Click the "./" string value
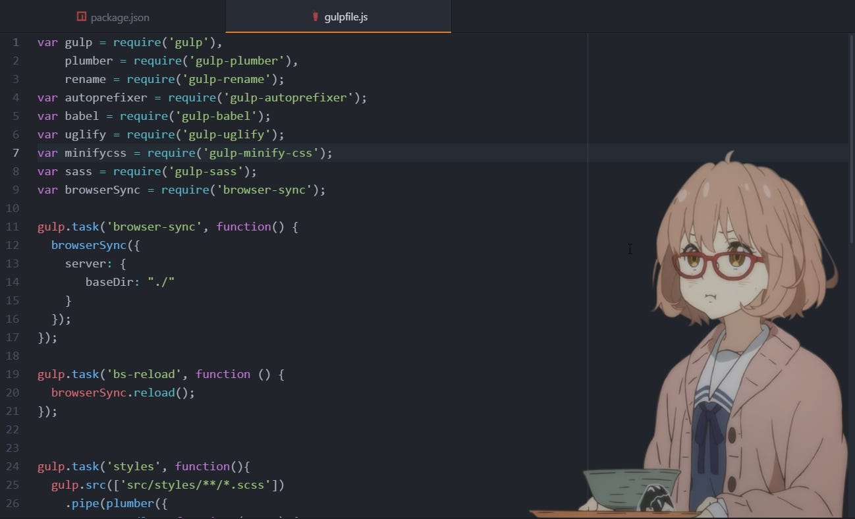 (x=161, y=282)
